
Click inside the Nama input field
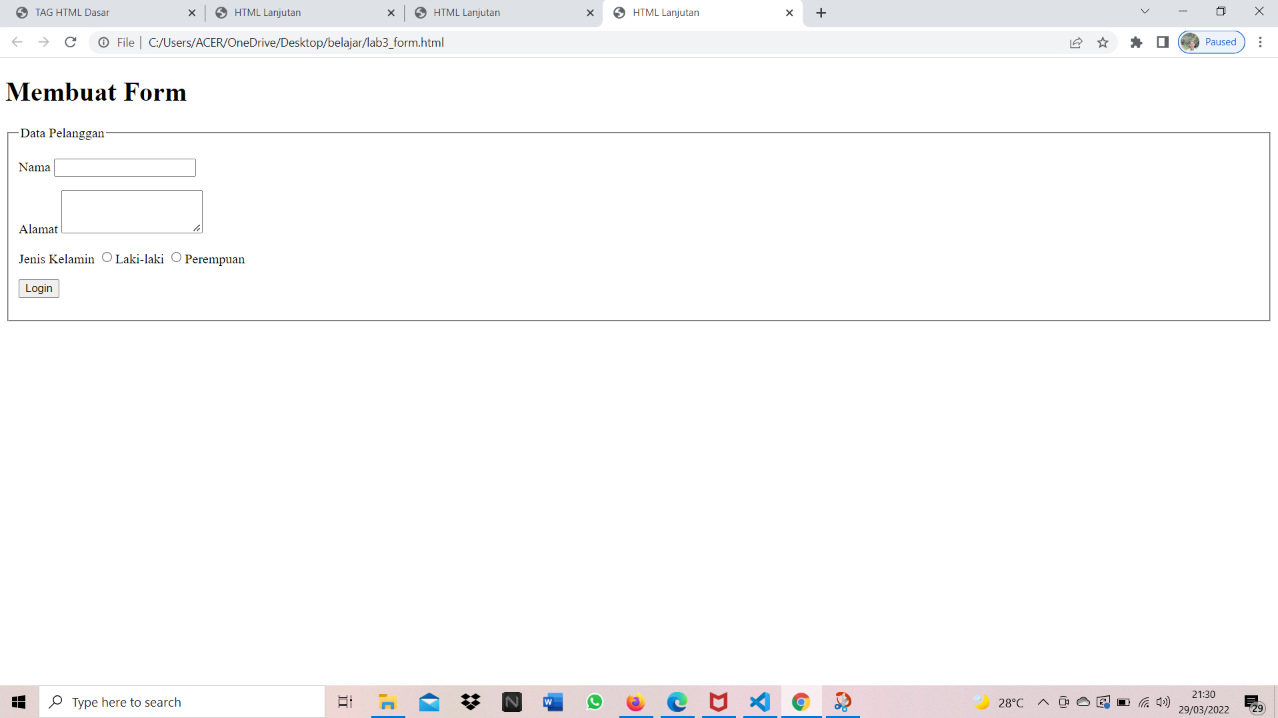(124, 167)
